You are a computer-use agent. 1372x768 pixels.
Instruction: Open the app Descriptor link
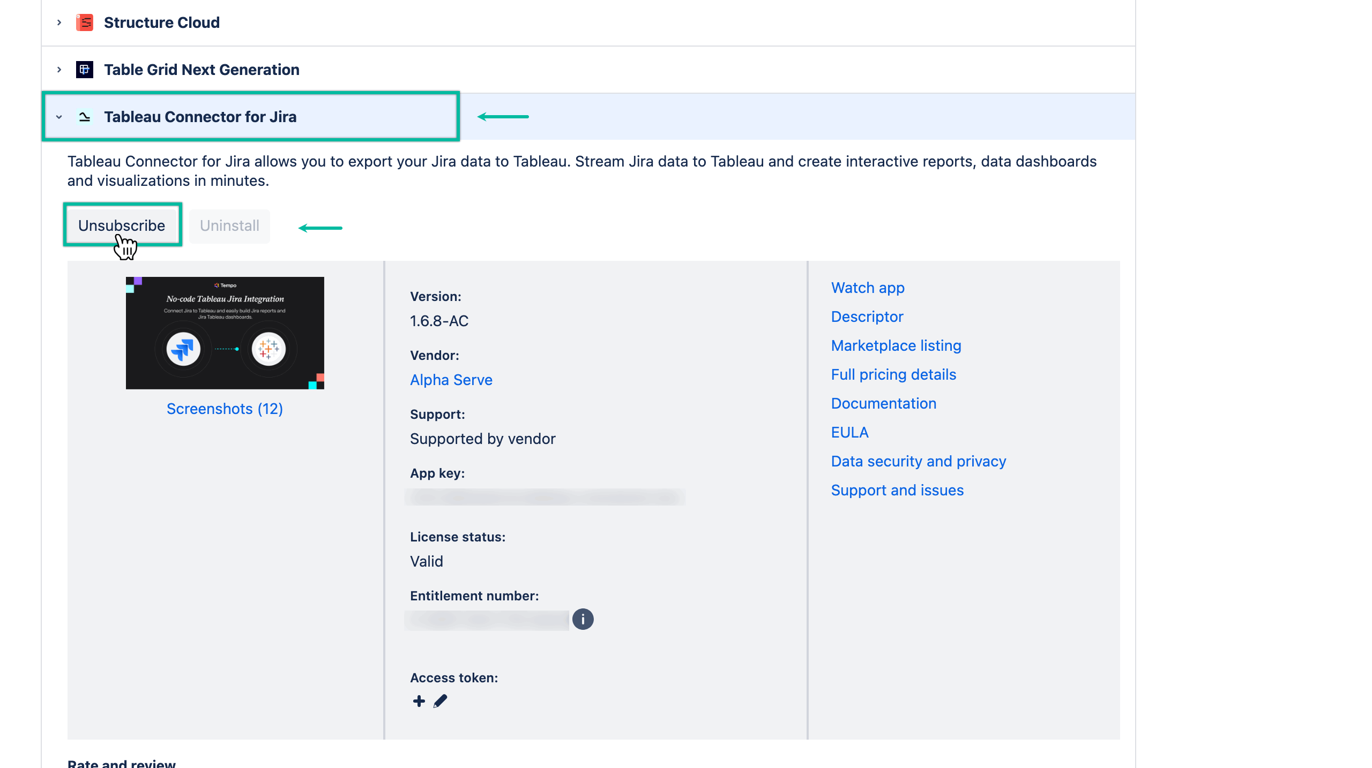[867, 317]
